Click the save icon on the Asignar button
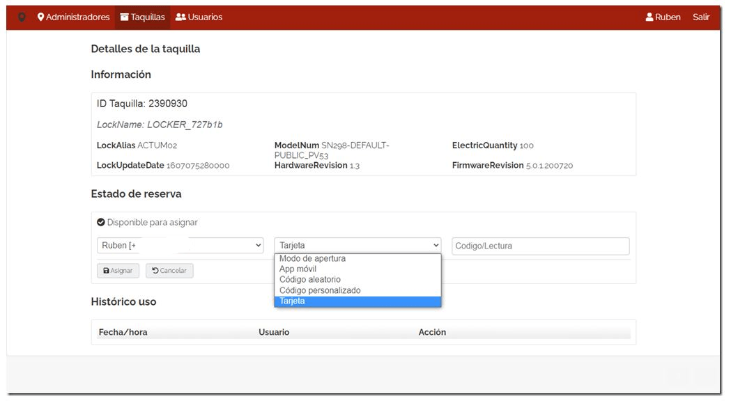The height and width of the screenshot is (403, 731). pos(106,271)
